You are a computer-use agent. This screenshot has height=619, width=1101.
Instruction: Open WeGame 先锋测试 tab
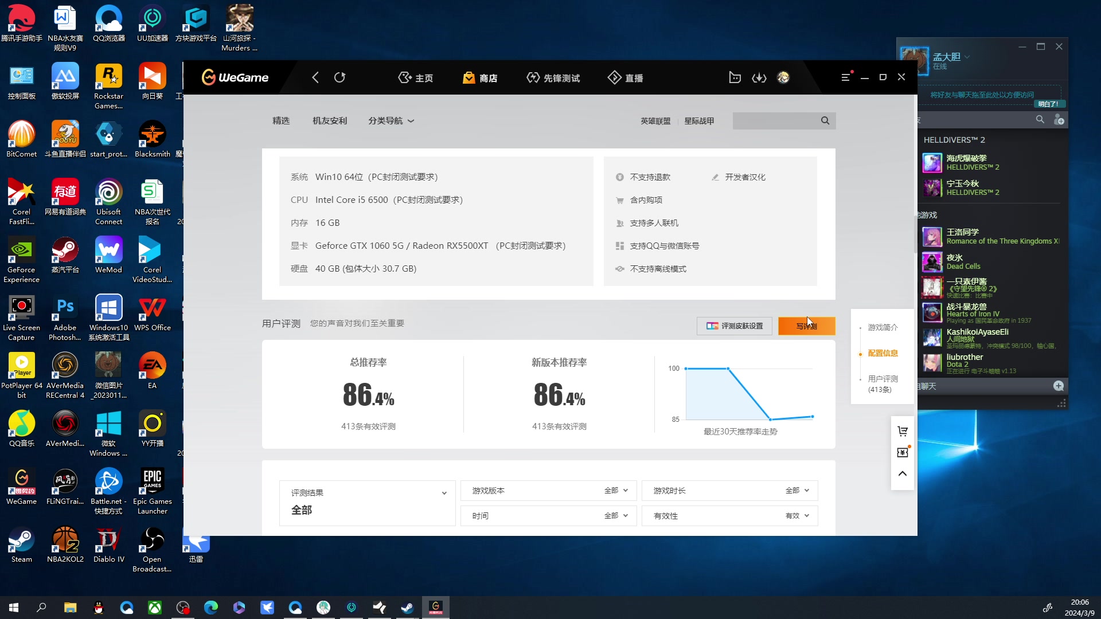coord(553,78)
